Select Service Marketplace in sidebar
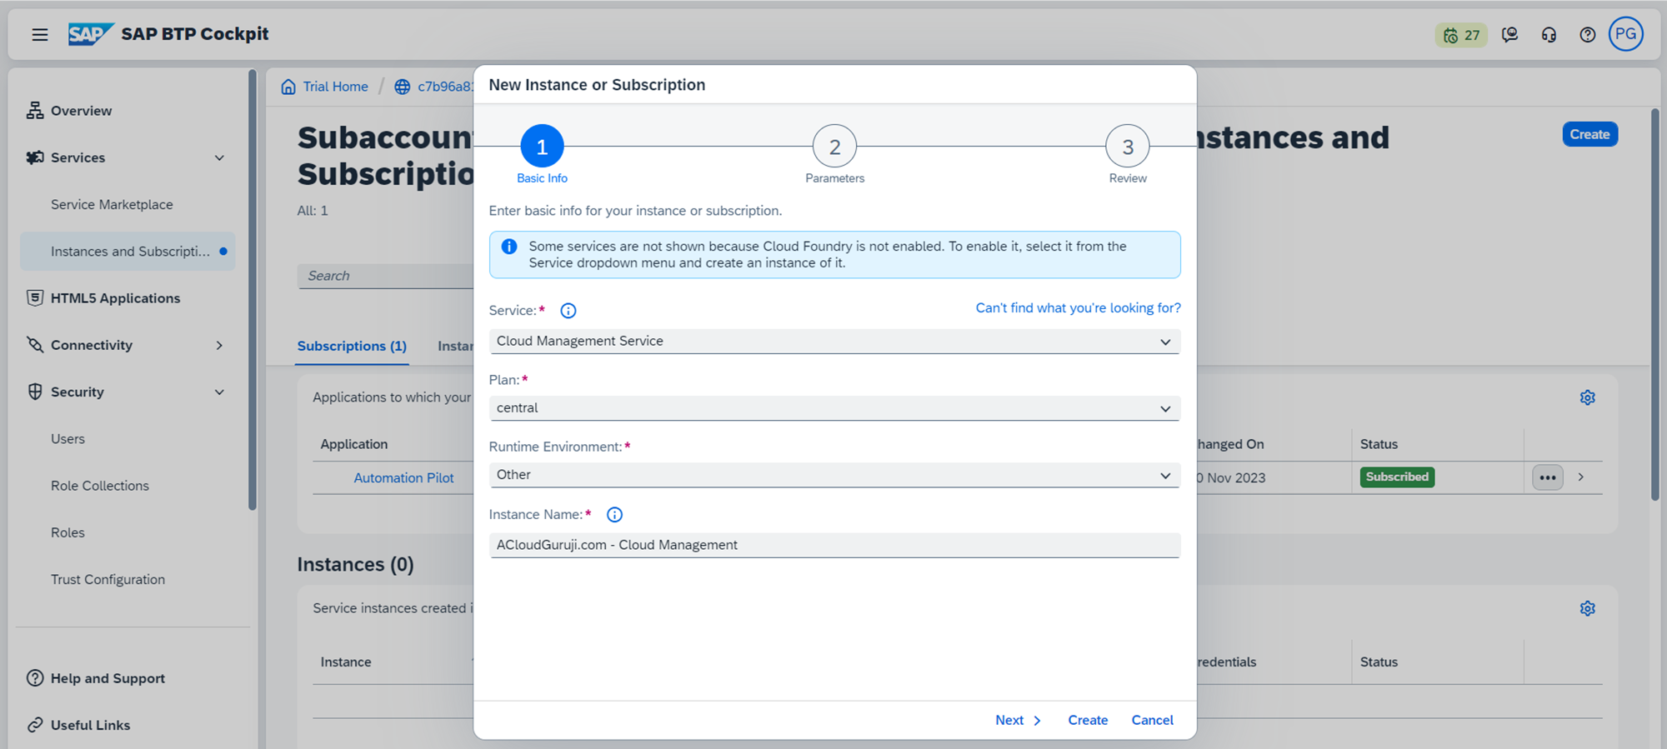1667x749 pixels. 112,204
